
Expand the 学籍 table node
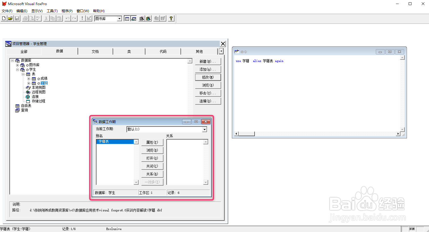point(29,83)
